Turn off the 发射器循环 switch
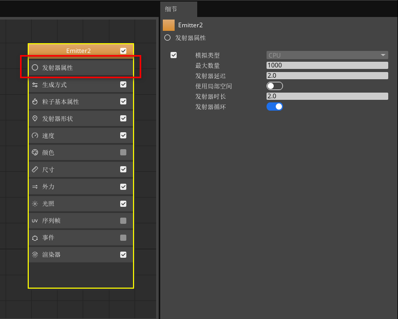This screenshot has width=398, height=319. point(274,107)
